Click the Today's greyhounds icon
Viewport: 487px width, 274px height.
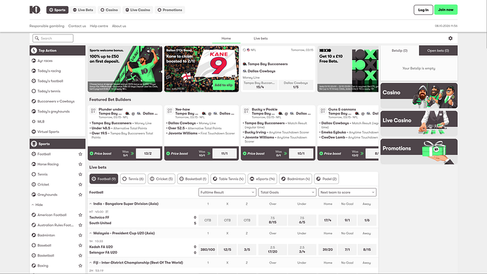pos(34,111)
